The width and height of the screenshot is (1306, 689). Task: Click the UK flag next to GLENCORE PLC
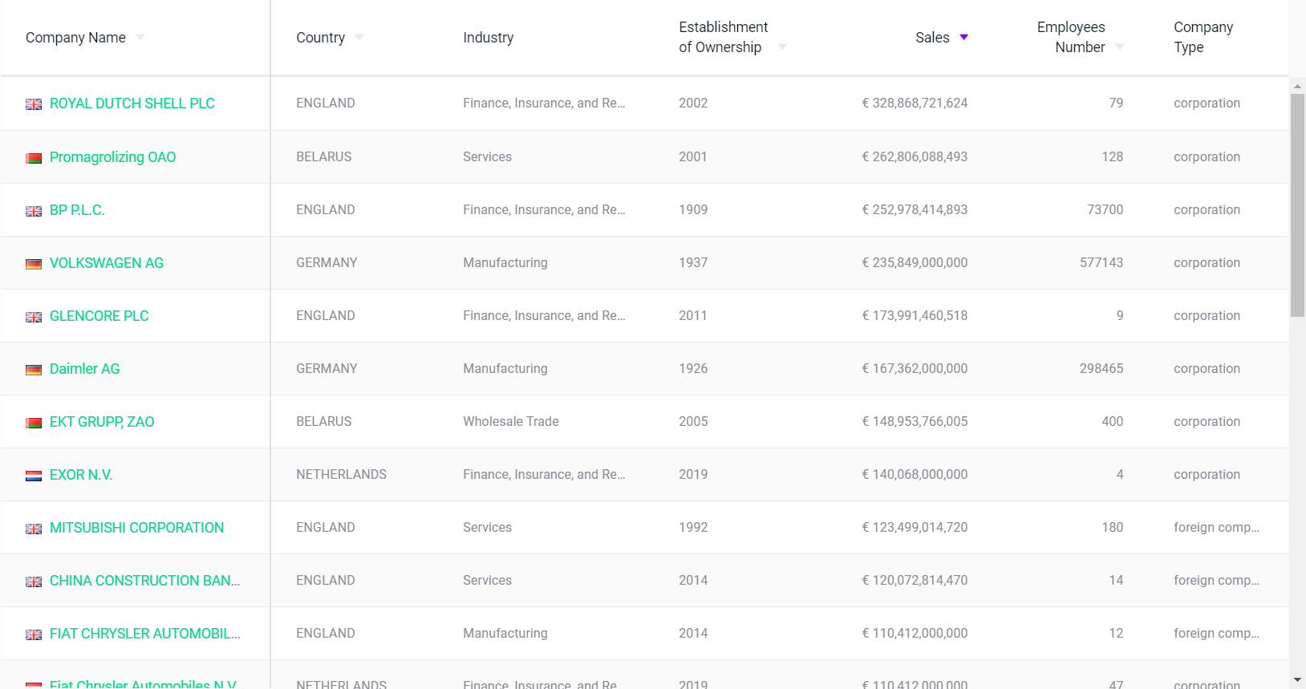coord(34,317)
